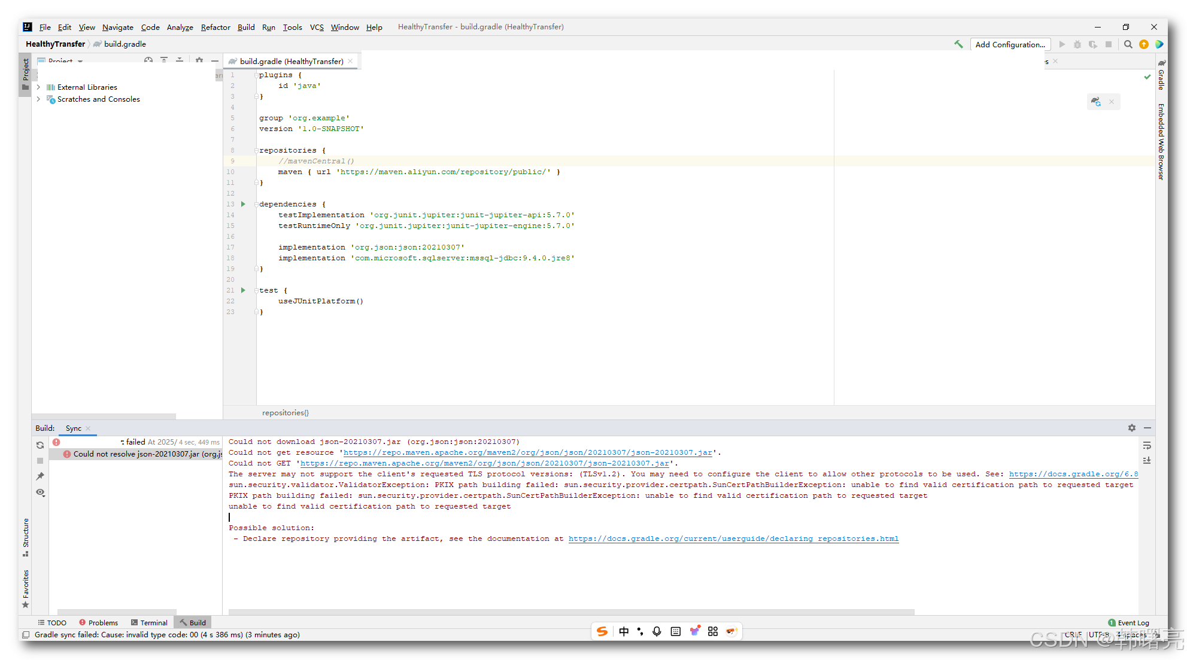Open the Project view dropdown arrow
Image resolution: width=1187 pixels, height=660 pixels.
click(80, 61)
